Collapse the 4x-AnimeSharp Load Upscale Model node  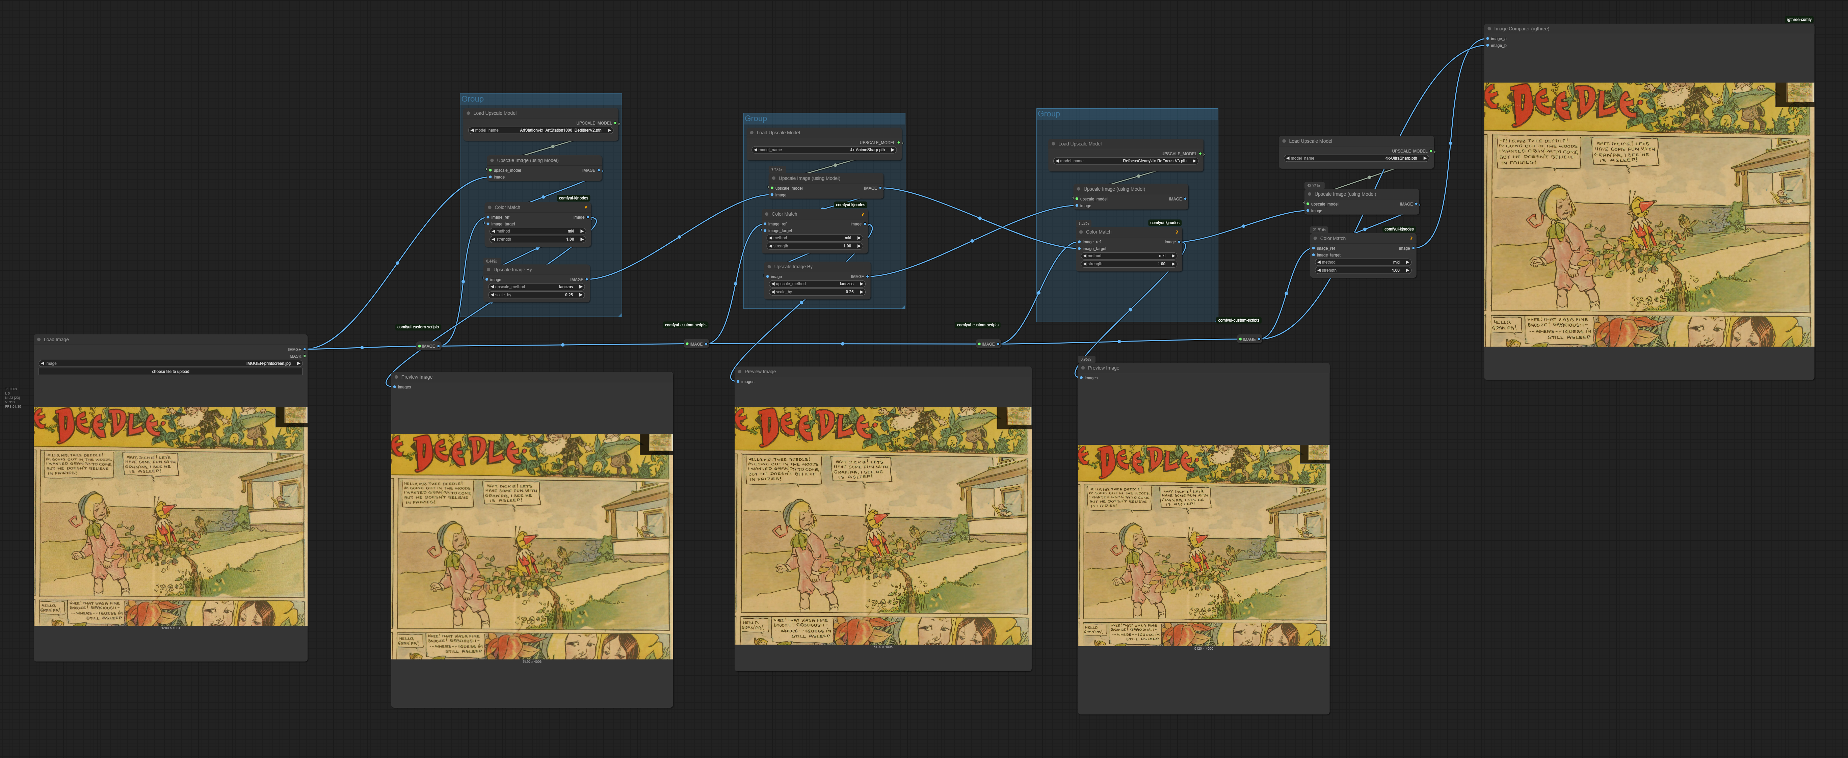(752, 133)
